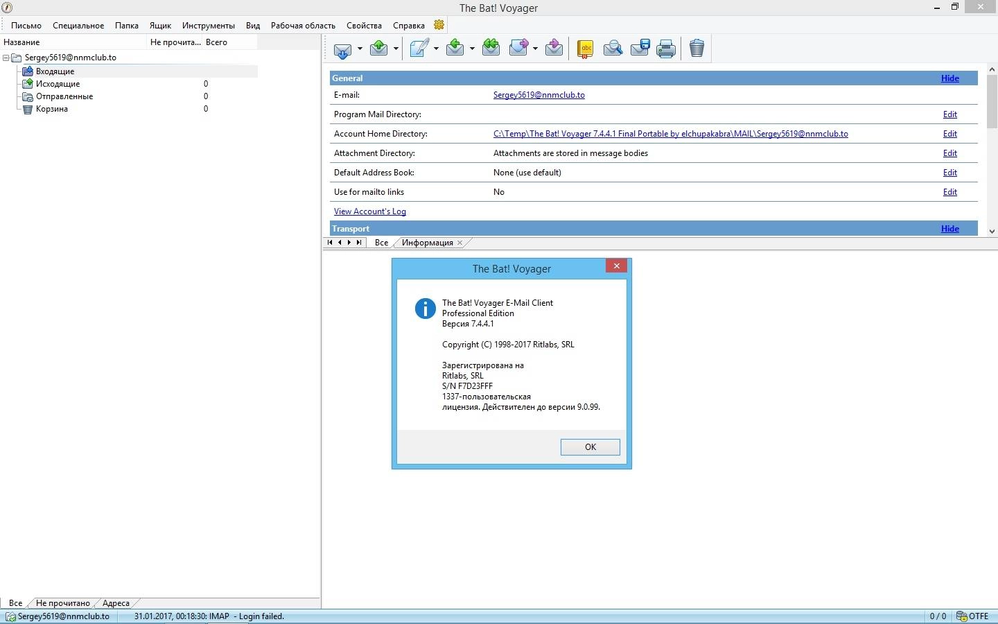Click Edit for Use for mailto links
Screen dimensions: 998x624
click(x=950, y=192)
